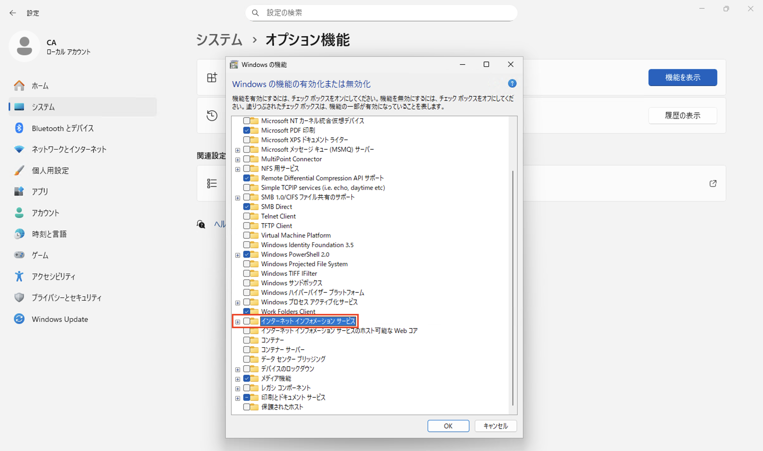This screenshot has height=451, width=763.
Task: Select Windows Identity Foundation 3.5 row
Action: 307,245
